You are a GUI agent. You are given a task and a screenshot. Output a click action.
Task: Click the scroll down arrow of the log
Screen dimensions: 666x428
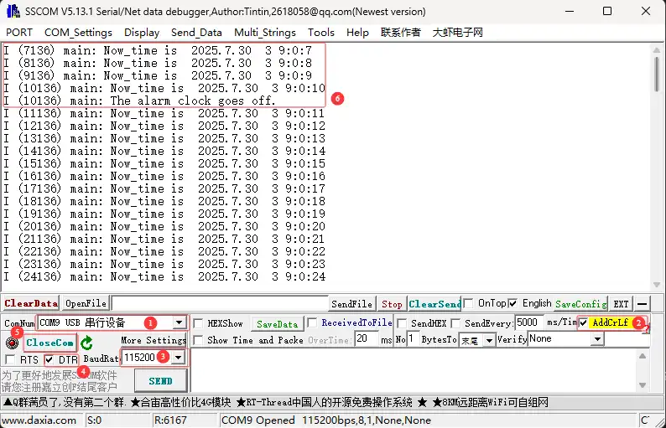click(658, 286)
